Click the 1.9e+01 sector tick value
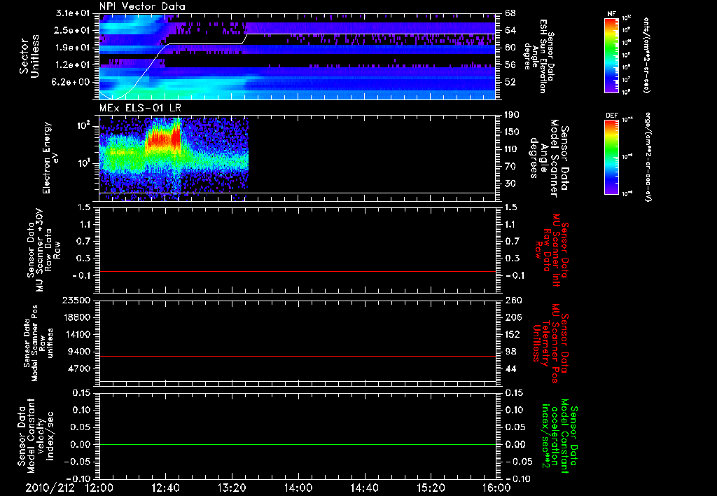Image resolution: width=717 pixels, height=496 pixels. click(x=73, y=48)
